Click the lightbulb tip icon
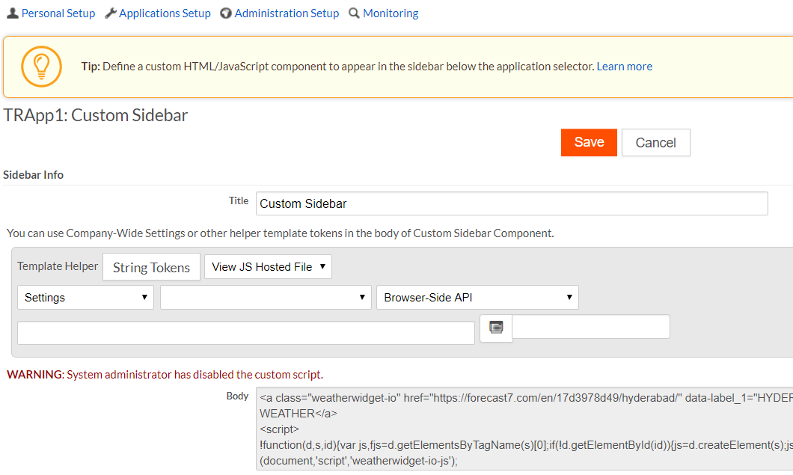Screen dimensions: 793x475 41,67
